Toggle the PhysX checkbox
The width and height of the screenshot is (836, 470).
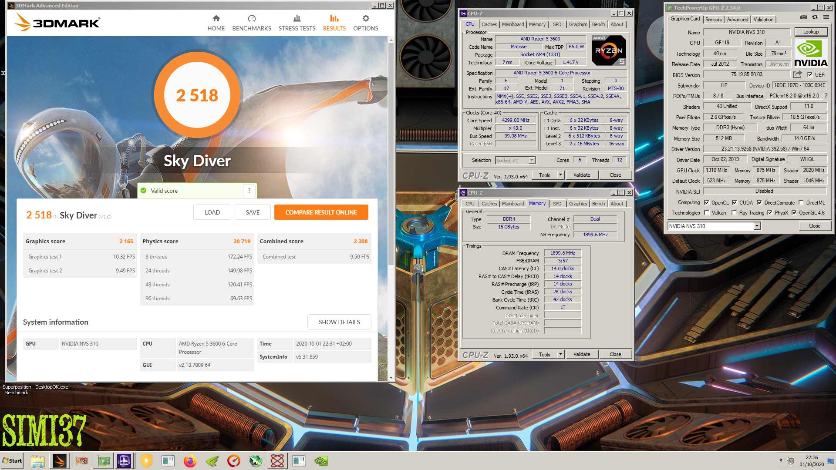pyautogui.click(x=770, y=213)
